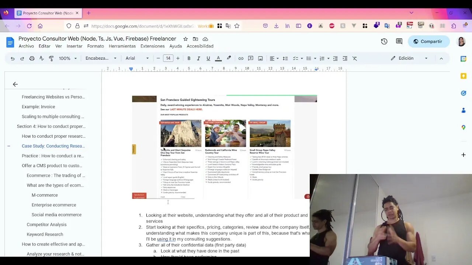The height and width of the screenshot is (265, 472).
Task: Apply italic formatting
Action: (x=198, y=59)
